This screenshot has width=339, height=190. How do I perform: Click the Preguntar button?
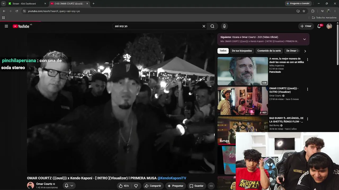[x=175, y=186]
